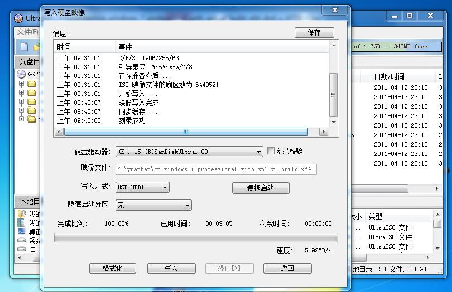Viewport: 452px width, 292px height.
Task: Select the 刻录成功! message row
Action: point(191,121)
